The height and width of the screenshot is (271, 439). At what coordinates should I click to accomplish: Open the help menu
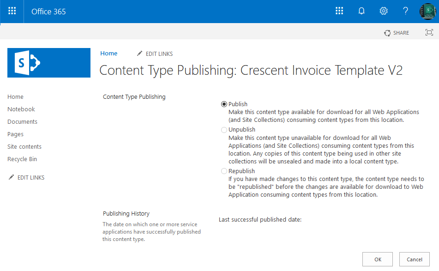405,11
